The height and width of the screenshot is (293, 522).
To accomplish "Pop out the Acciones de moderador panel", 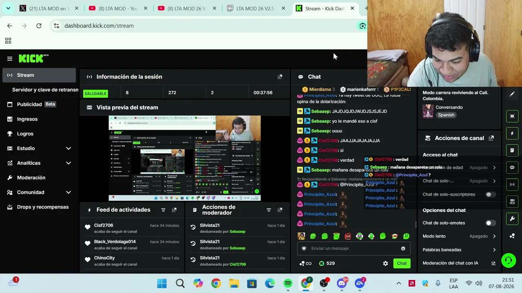I will 280,210.
